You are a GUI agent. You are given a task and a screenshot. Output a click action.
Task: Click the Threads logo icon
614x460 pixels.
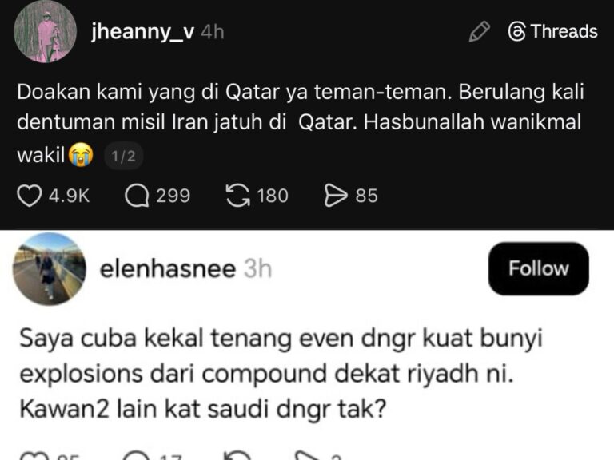tap(517, 32)
